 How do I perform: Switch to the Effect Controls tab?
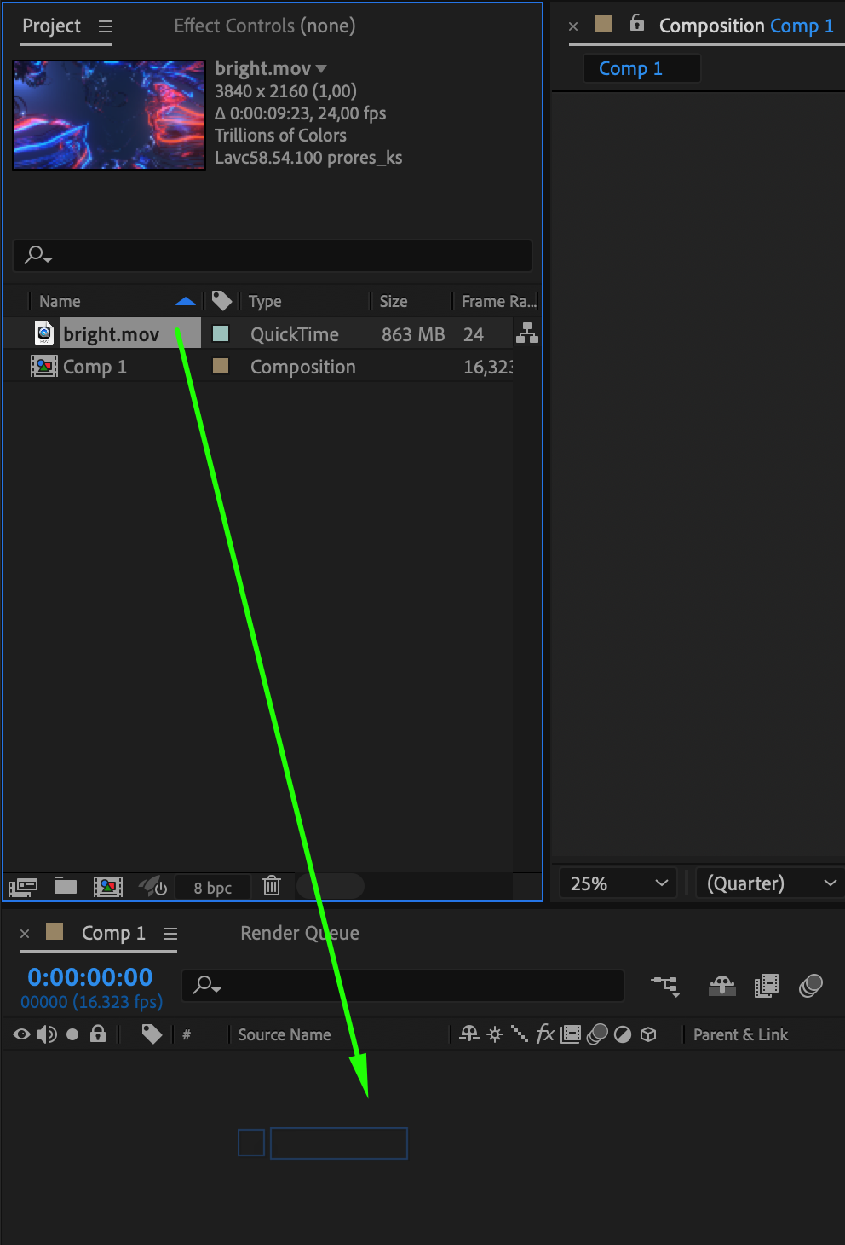click(265, 26)
